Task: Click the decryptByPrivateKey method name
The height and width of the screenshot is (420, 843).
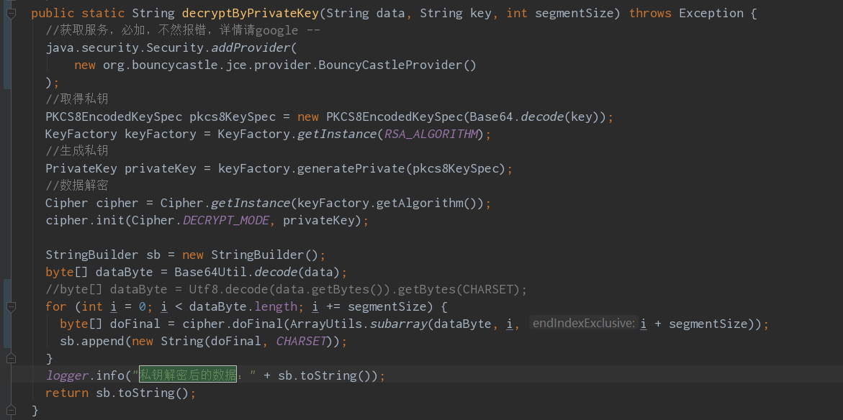Action: pyautogui.click(x=252, y=14)
